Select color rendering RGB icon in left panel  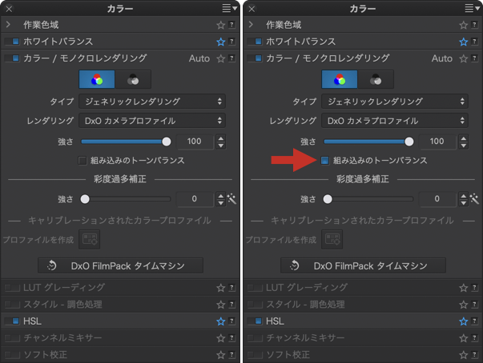coord(97,79)
